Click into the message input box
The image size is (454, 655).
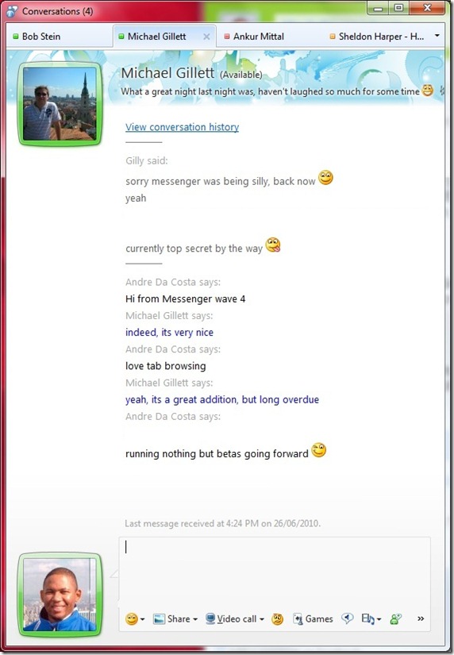[275, 570]
